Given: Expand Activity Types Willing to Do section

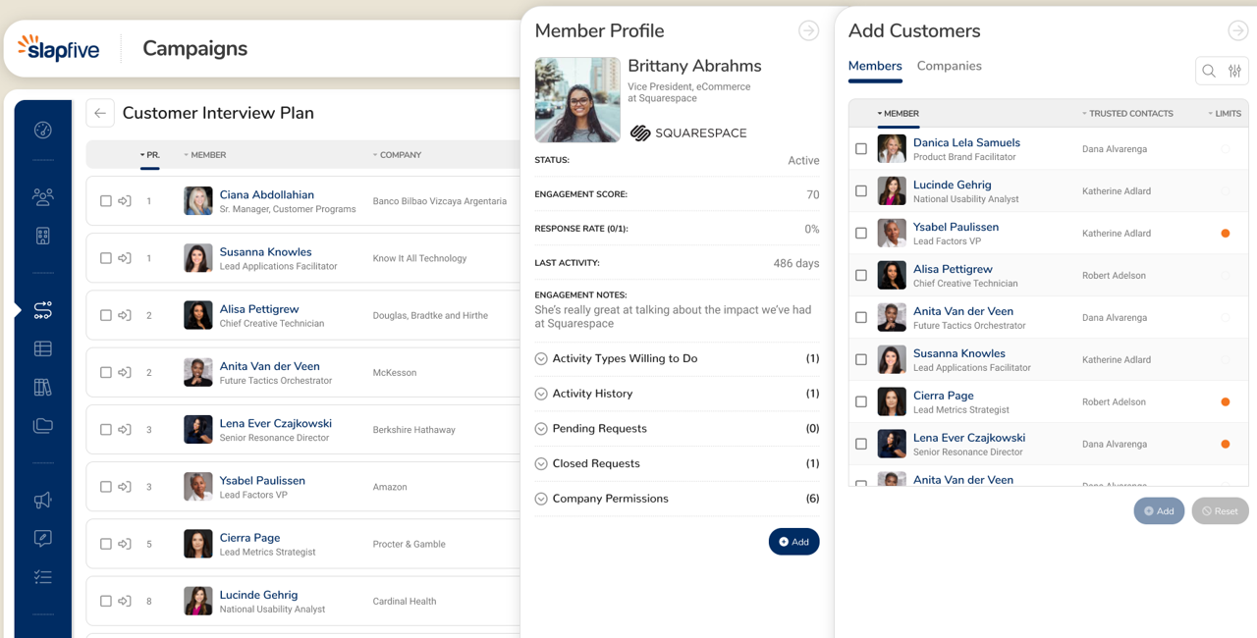Looking at the screenshot, I should coord(541,359).
